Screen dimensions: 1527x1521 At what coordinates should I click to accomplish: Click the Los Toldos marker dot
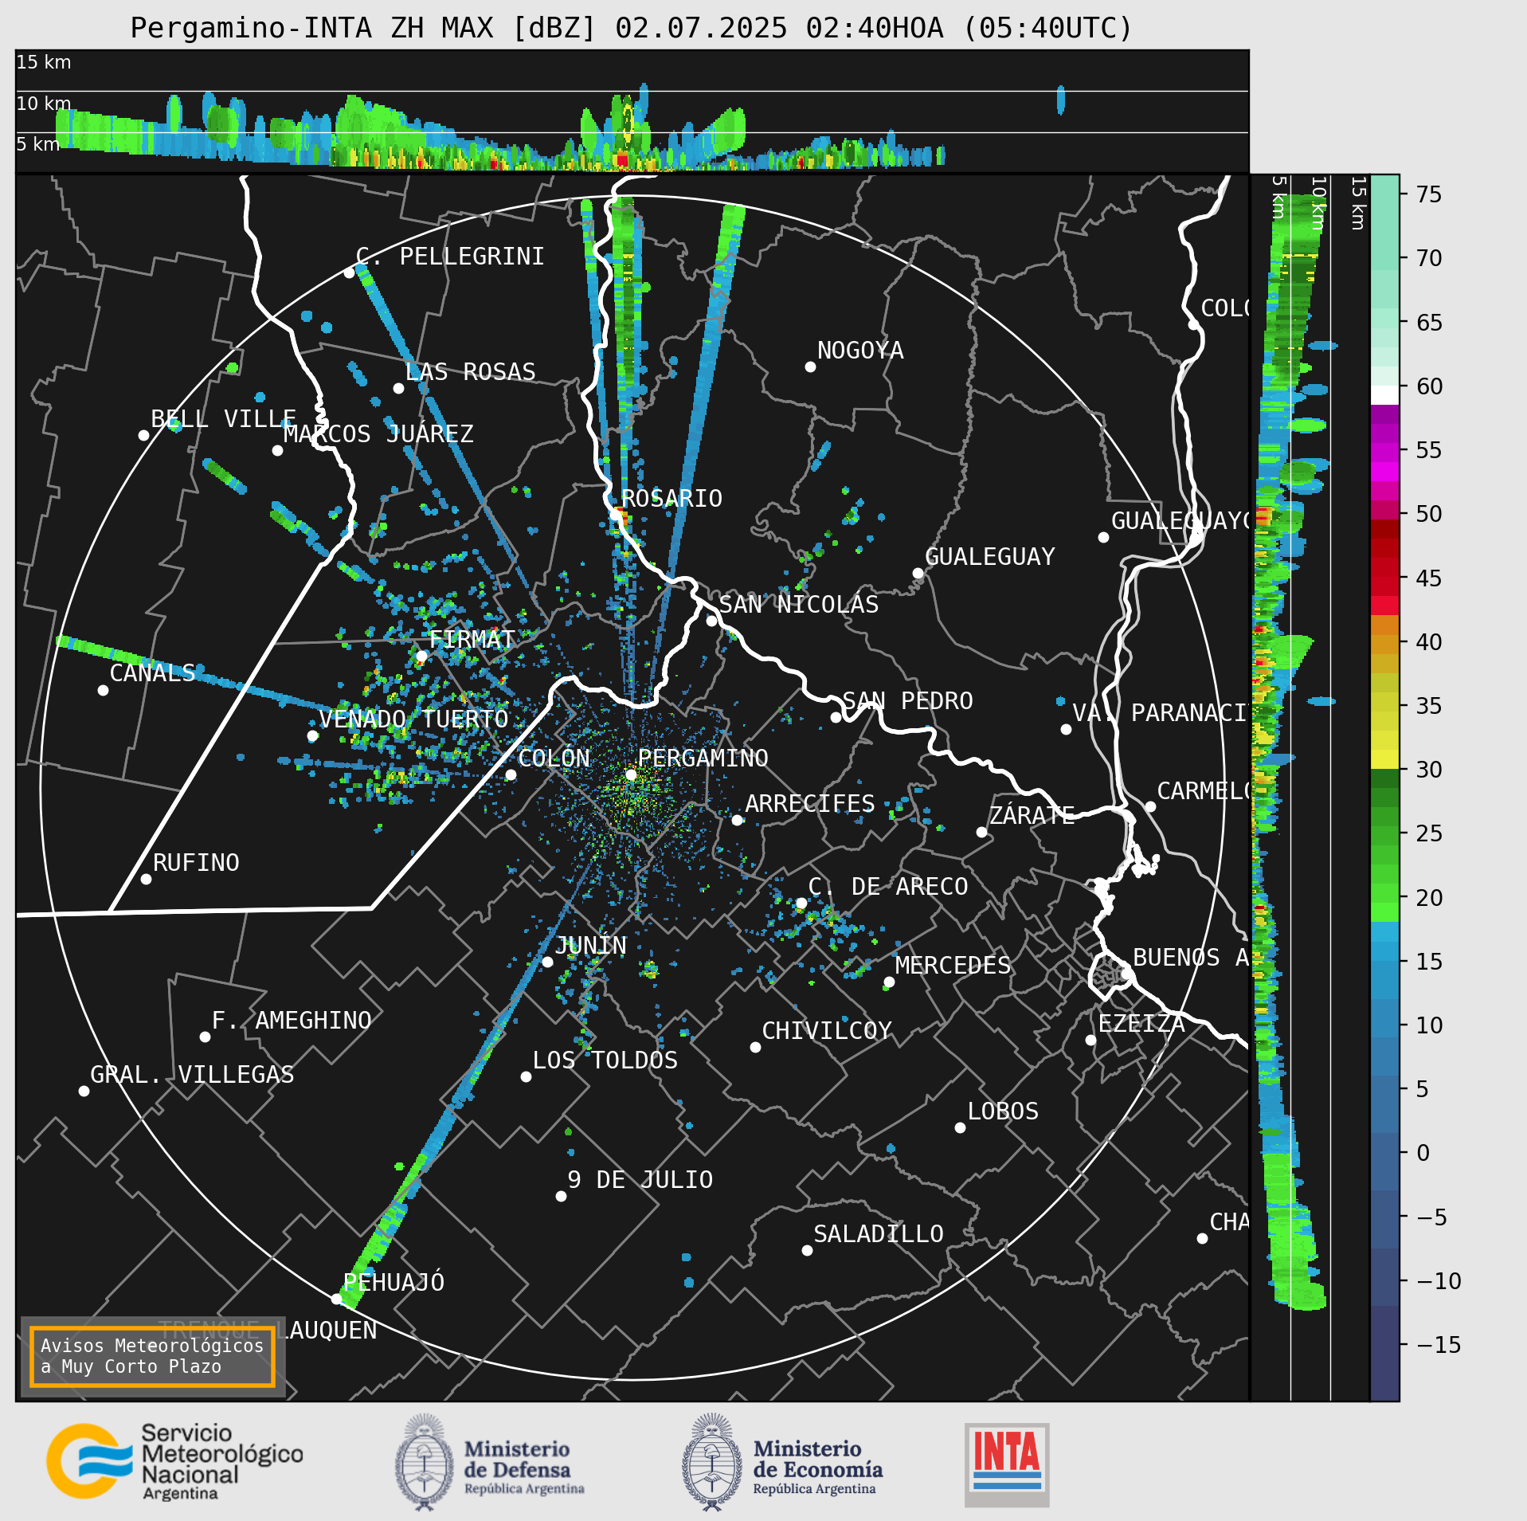pyautogui.click(x=526, y=1076)
